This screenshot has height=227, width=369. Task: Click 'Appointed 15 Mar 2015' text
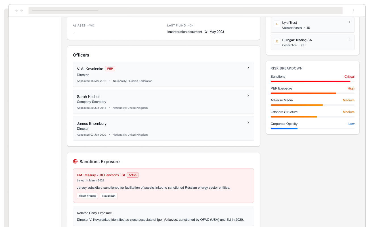tap(92, 81)
